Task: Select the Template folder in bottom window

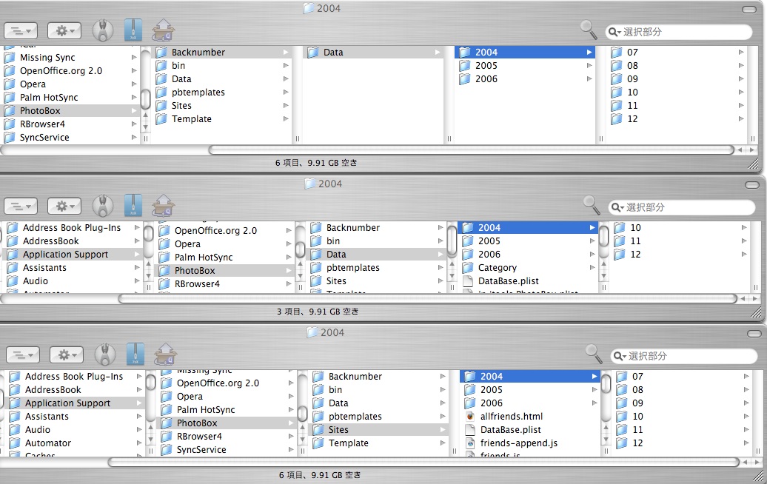Action: [x=348, y=443]
